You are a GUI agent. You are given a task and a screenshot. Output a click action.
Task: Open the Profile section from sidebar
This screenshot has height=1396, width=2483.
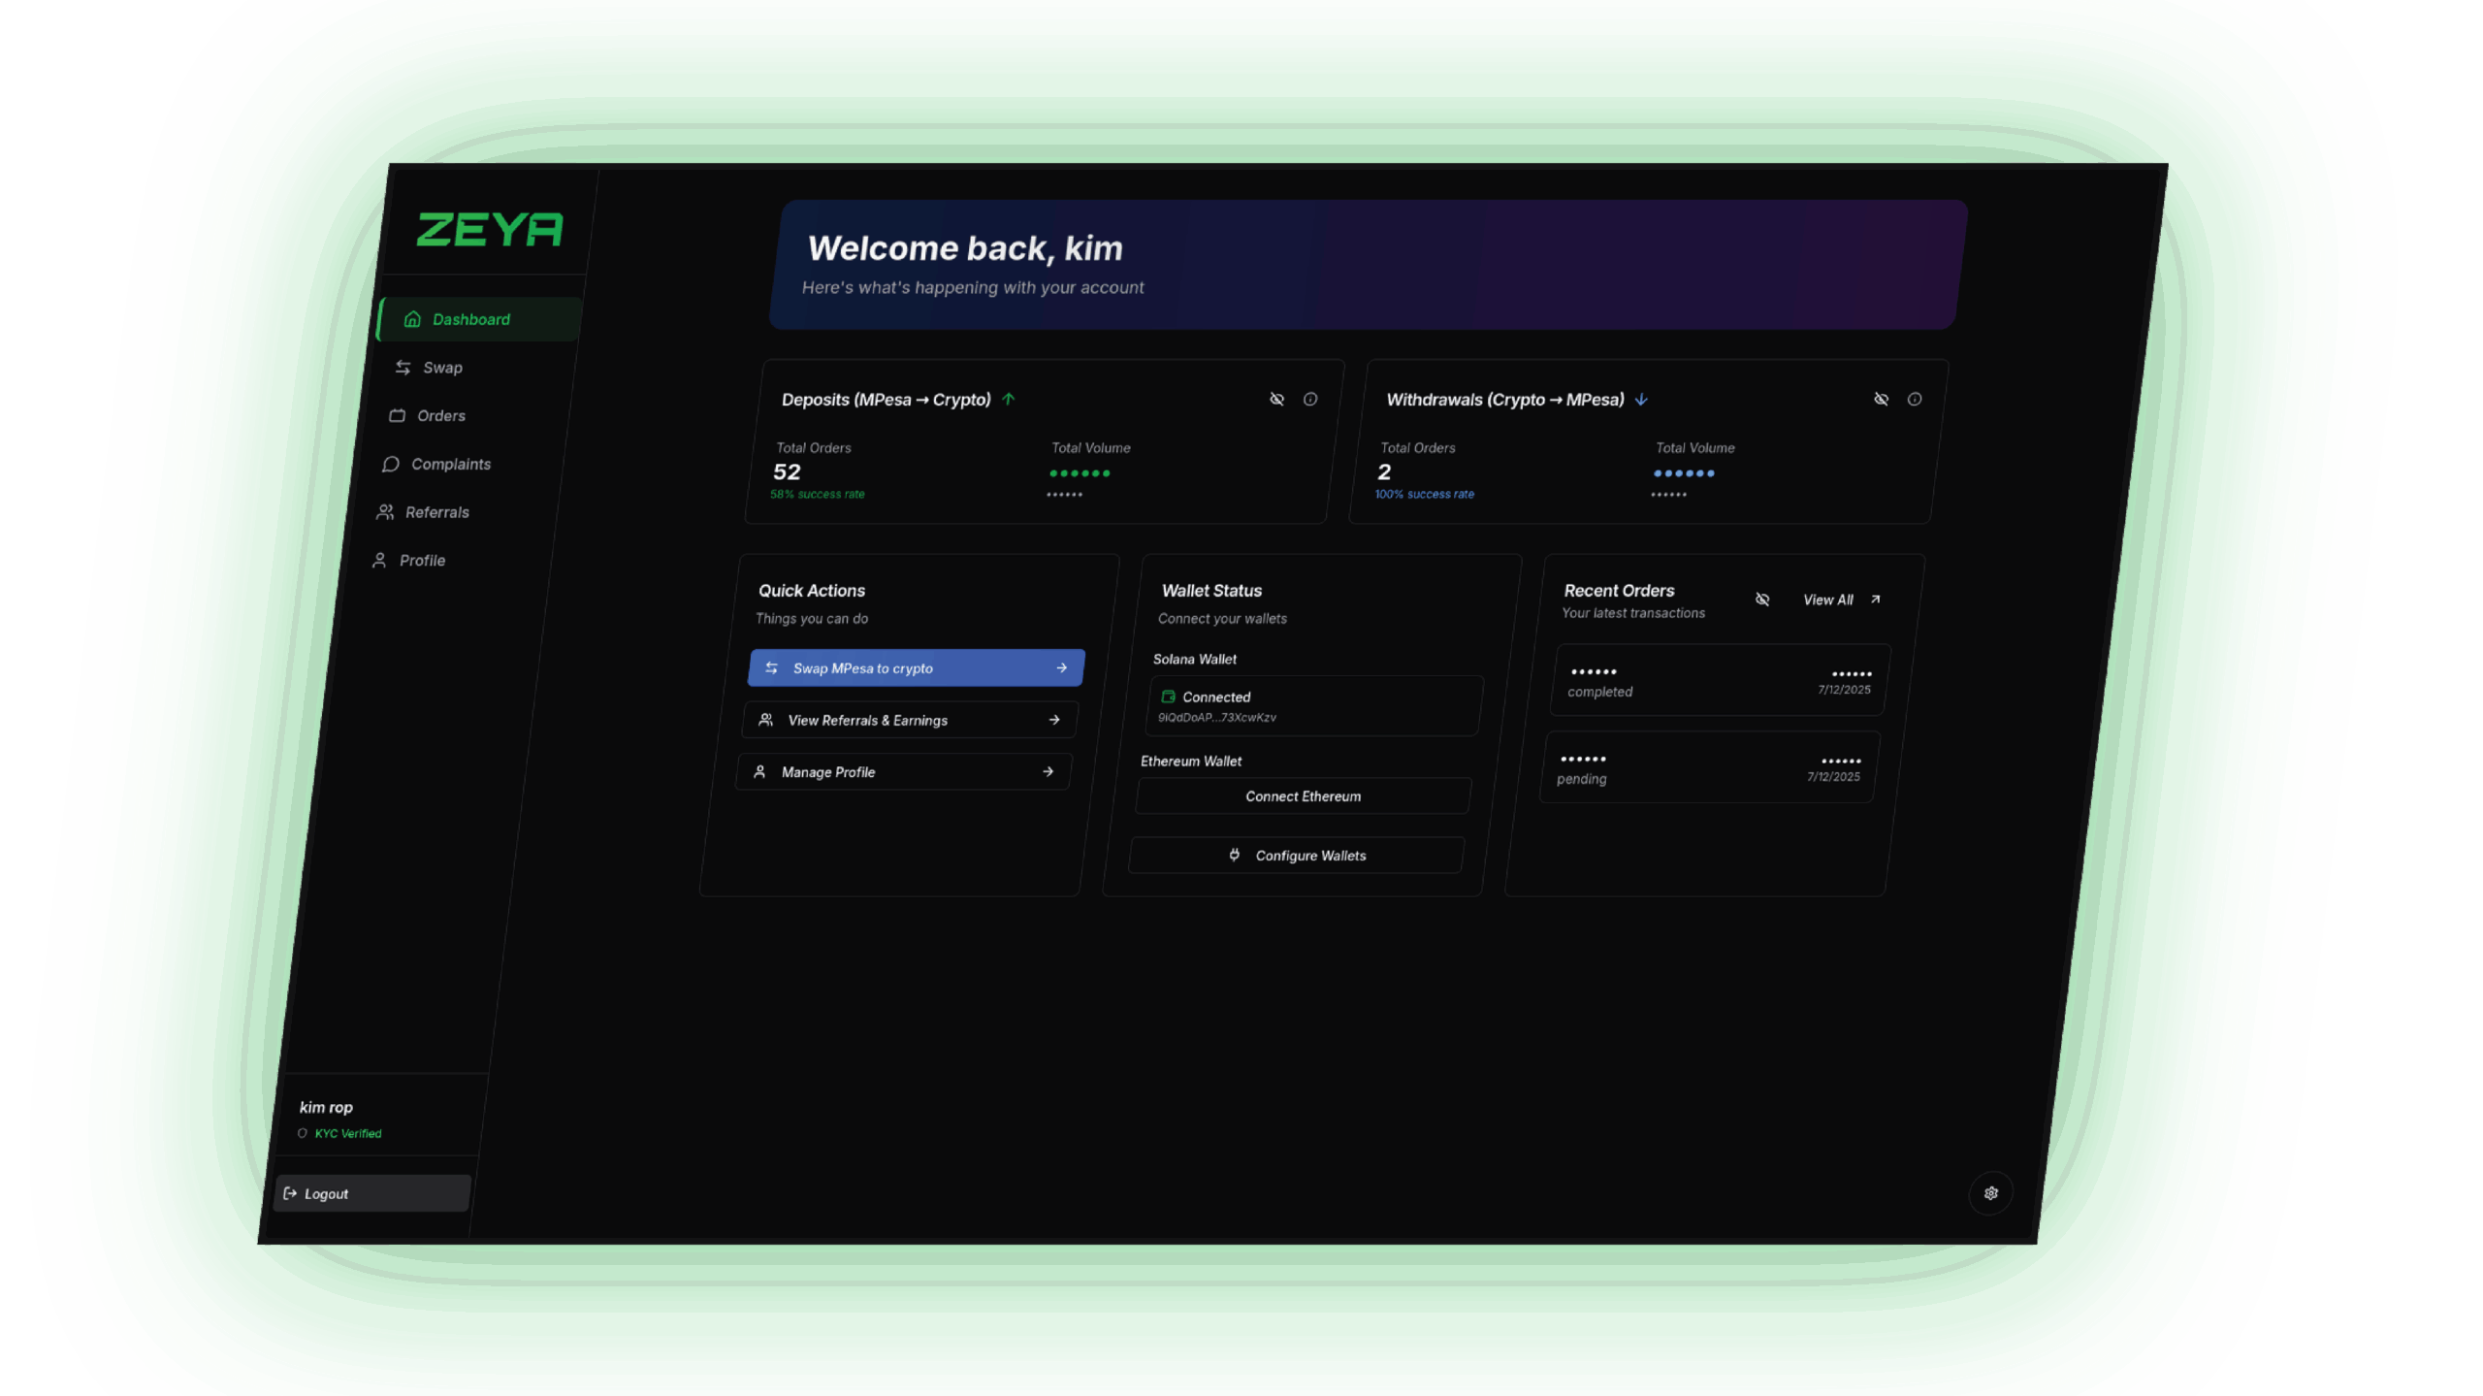pyautogui.click(x=423, y=560)
